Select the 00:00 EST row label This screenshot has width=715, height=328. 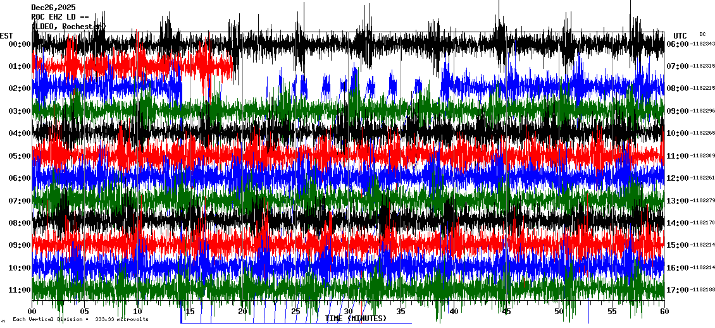(20, 44)
